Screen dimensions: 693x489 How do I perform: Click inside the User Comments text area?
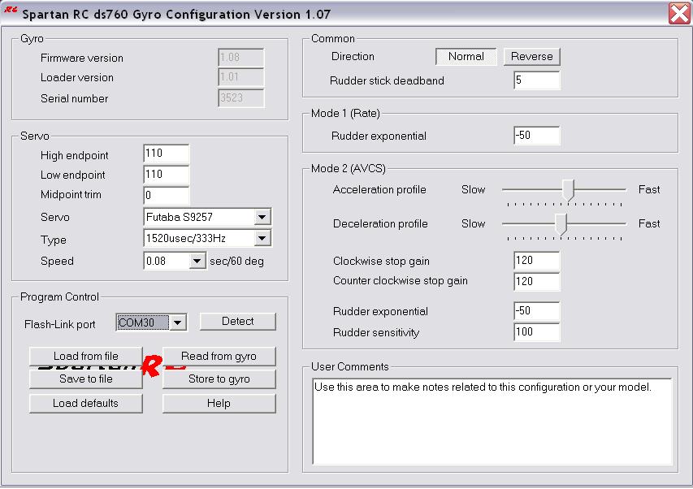click(492, 421)
